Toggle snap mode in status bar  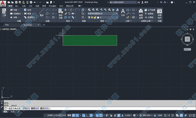[77, 115]
